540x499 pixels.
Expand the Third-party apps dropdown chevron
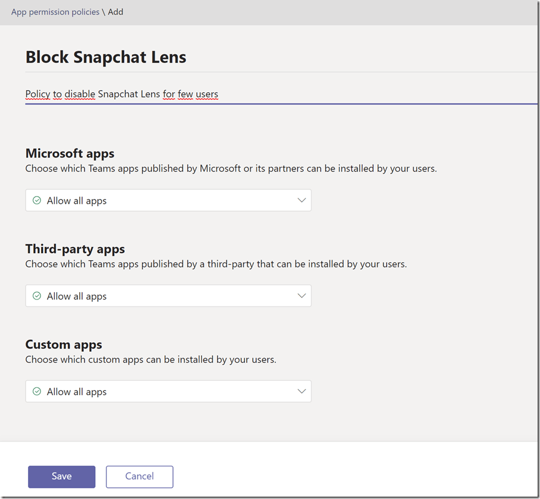pyautogui.click(x=302, y=296)
